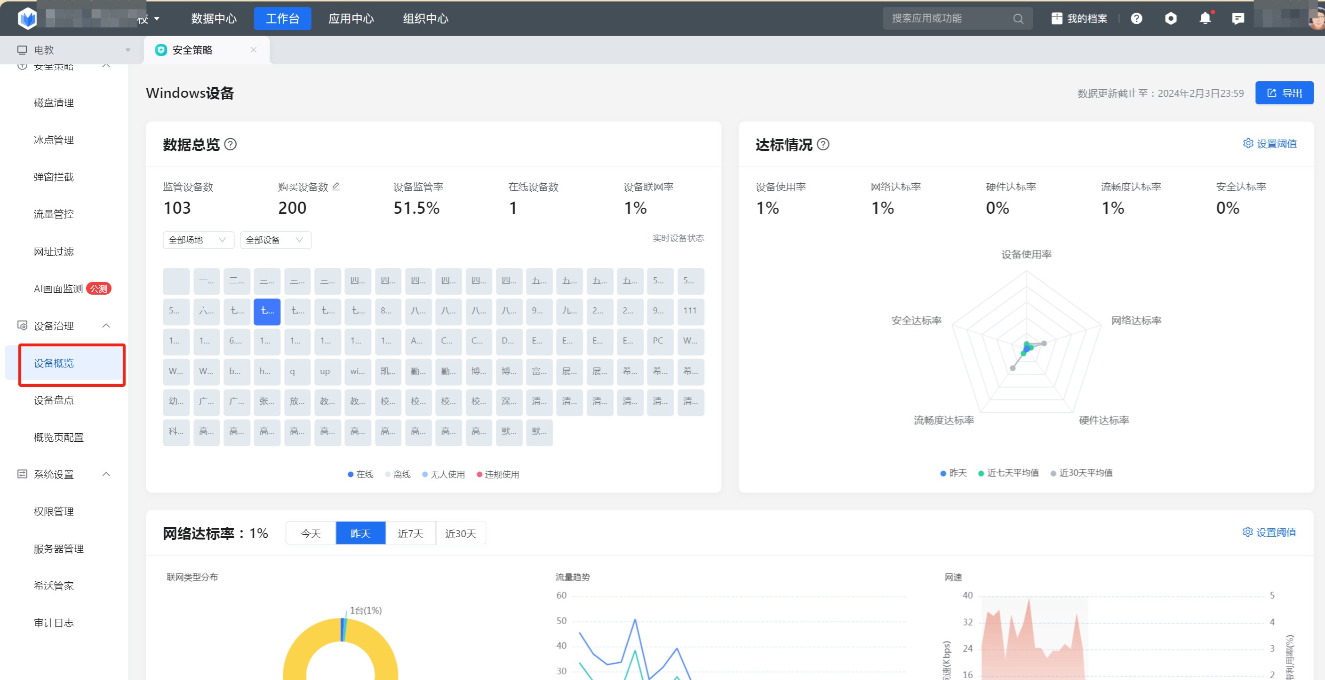
Task: Open 弹窗拦截 in sidebar
Action: [x=54, y=177]
